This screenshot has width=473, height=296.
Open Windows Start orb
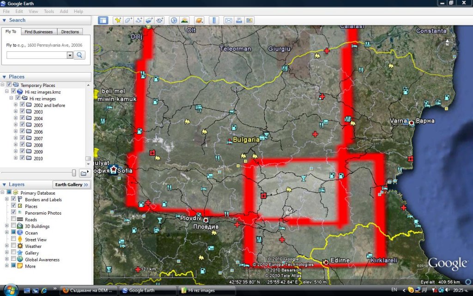click(x=11, y=290)
